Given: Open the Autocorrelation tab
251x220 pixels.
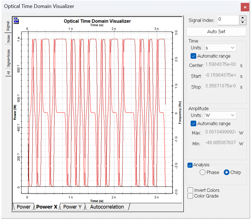Looking at the screenshot, I should (x=107, y=207).
